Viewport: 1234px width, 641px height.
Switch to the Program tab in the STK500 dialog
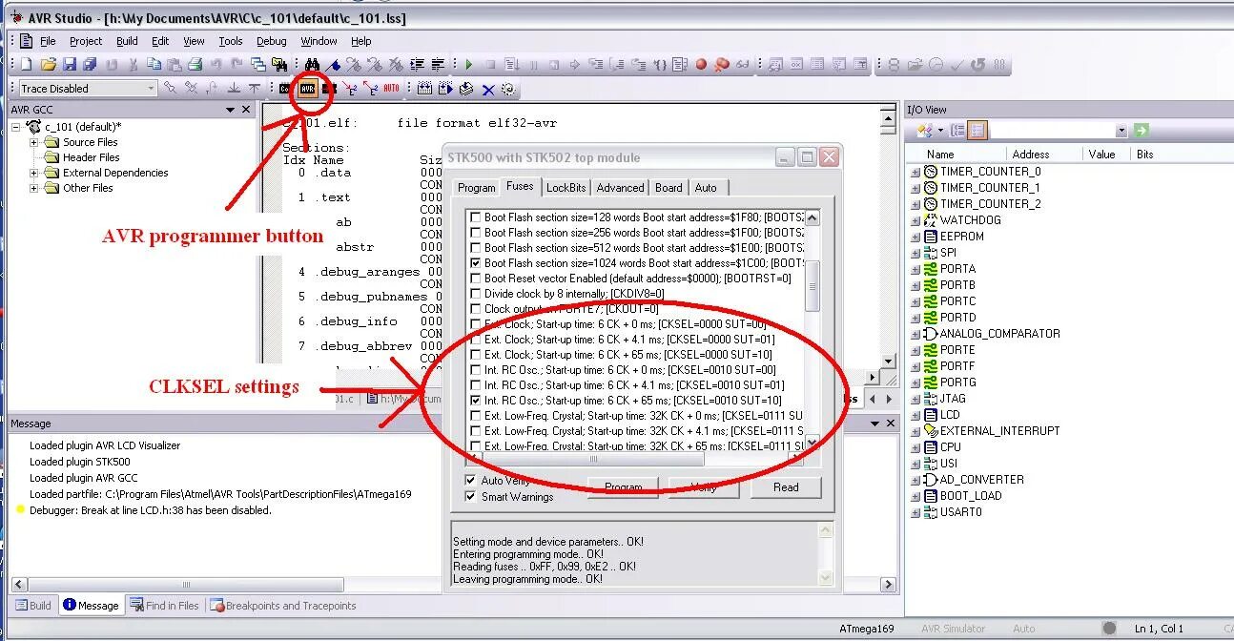pyautogui.click(x=477, y=188)
